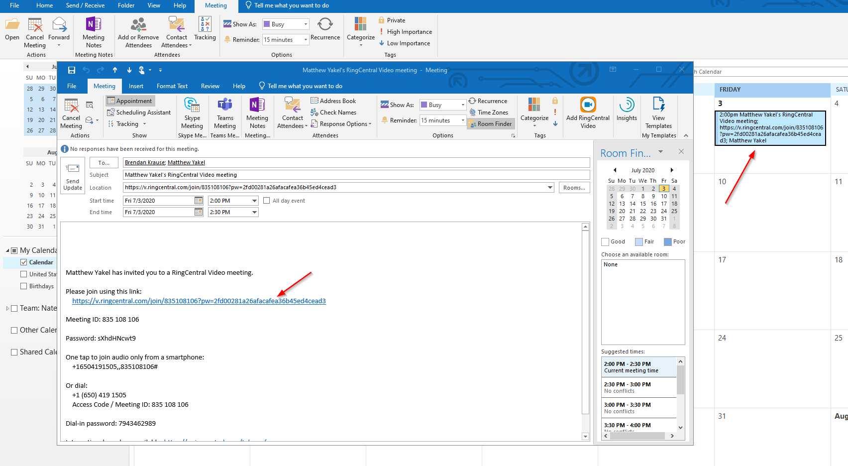Click Cancel Meeting in the meeting window ribbon
This screenshot has height=466, width=848.
pos(71,114)
